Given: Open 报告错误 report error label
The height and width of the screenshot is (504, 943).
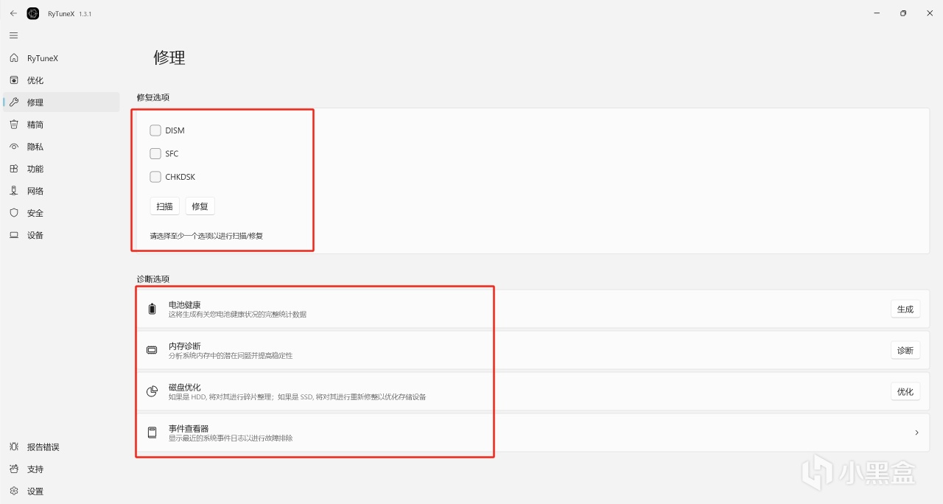Looking at the screenshot, I should click(x=43, y=447).
